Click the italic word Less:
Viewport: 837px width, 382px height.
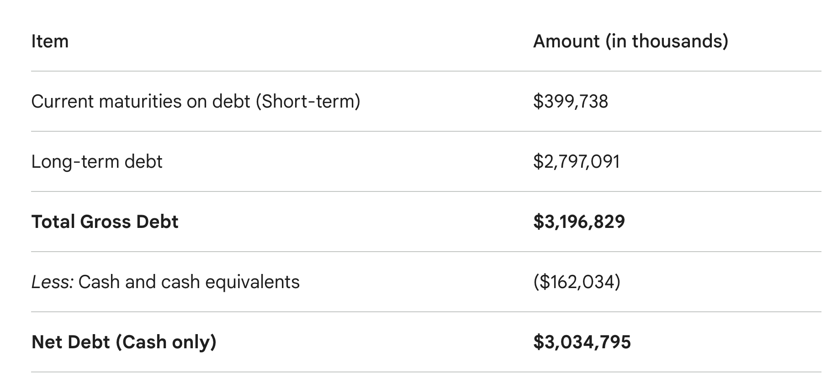pos(52,282)
